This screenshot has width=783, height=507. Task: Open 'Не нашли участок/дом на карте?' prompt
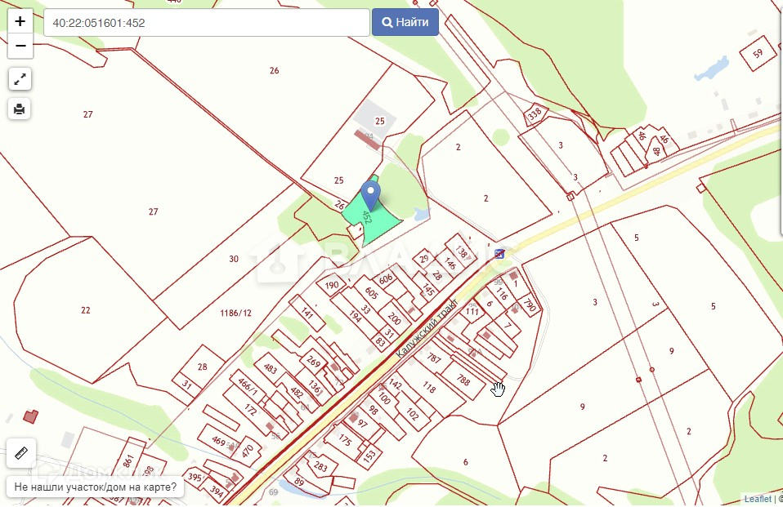coord(95,487)
